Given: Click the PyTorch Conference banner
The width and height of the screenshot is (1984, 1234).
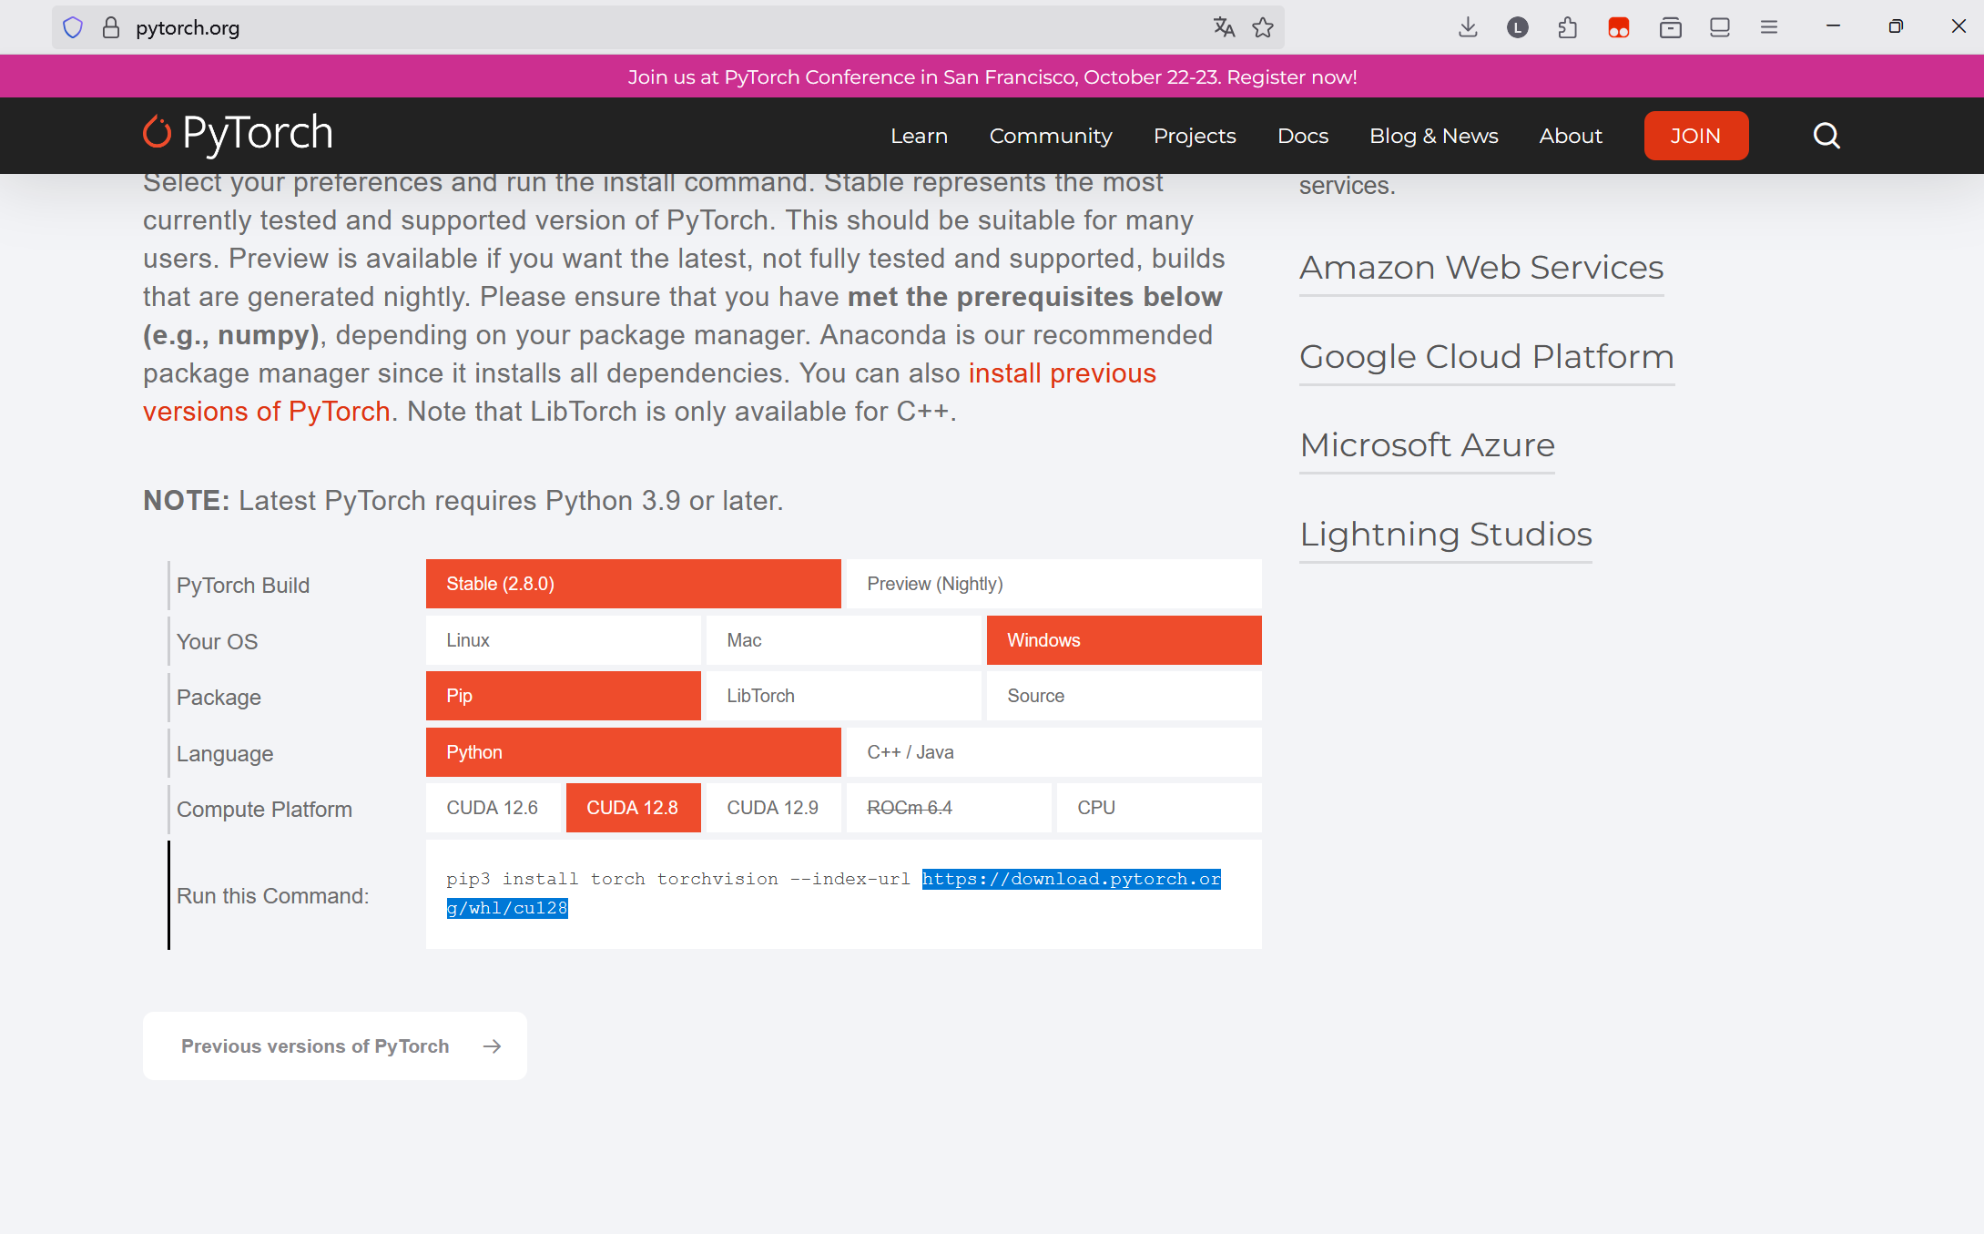Looking at the screenshot, I should (x=992, y=76).
